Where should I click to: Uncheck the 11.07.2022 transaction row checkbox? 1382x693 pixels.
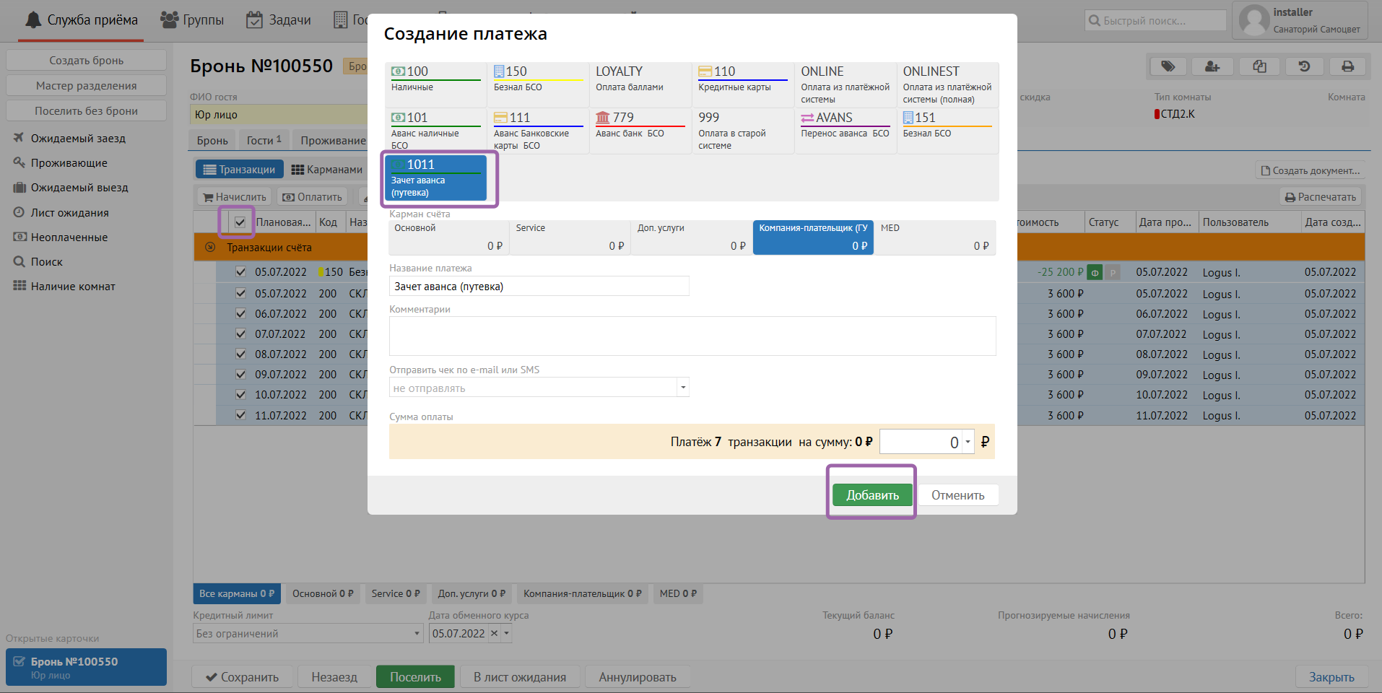click(240, 416)
